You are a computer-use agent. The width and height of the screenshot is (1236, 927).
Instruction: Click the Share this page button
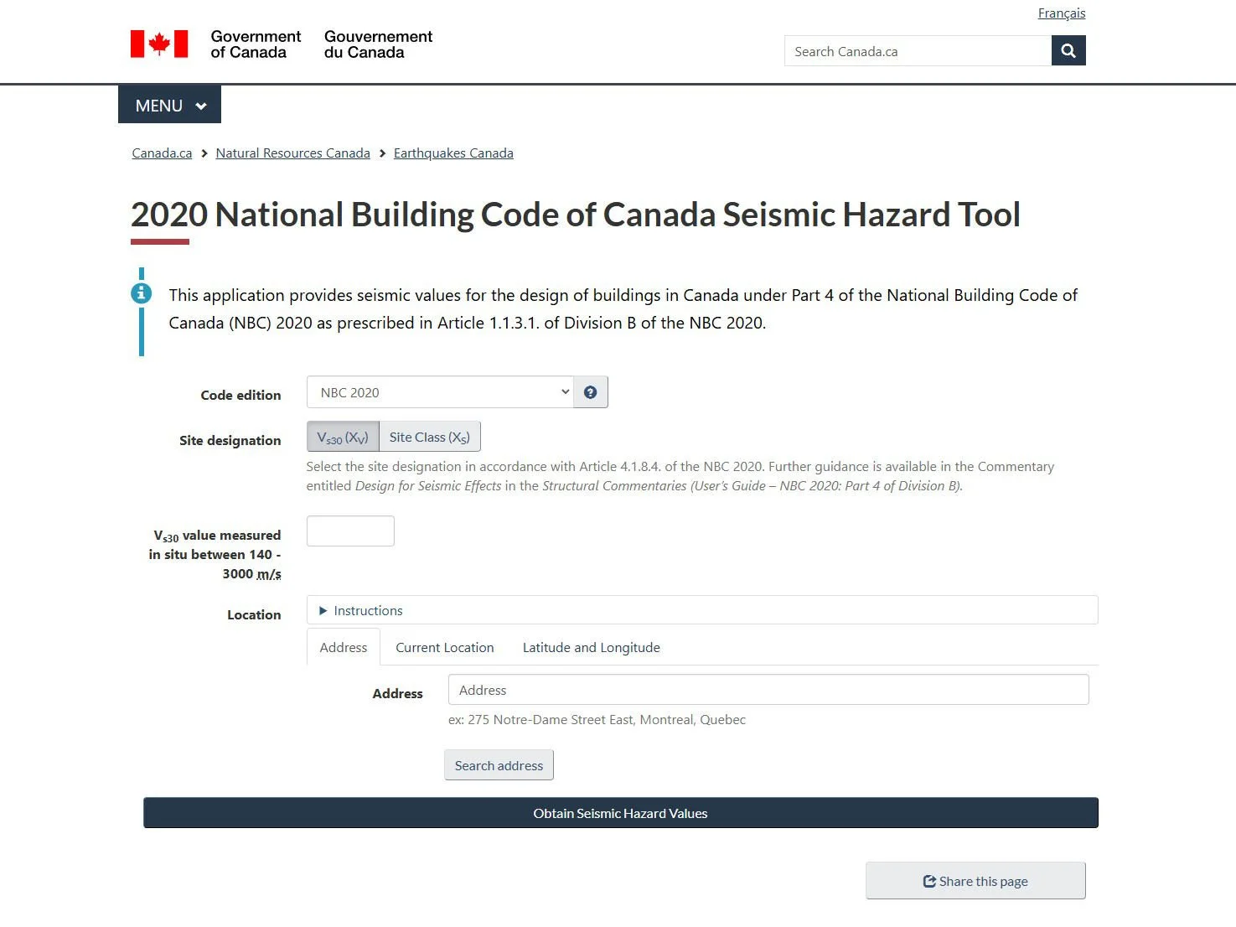975,881
